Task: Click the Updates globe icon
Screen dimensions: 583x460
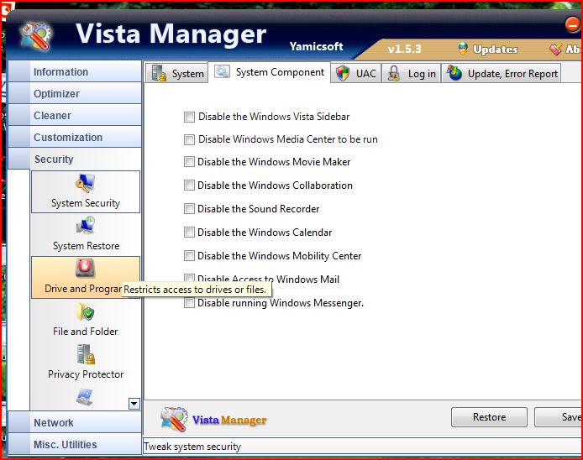Action: click(x=462, y=49)
